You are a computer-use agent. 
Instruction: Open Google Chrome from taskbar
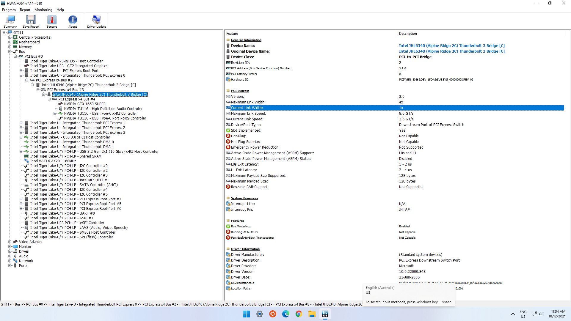point(299,314)
